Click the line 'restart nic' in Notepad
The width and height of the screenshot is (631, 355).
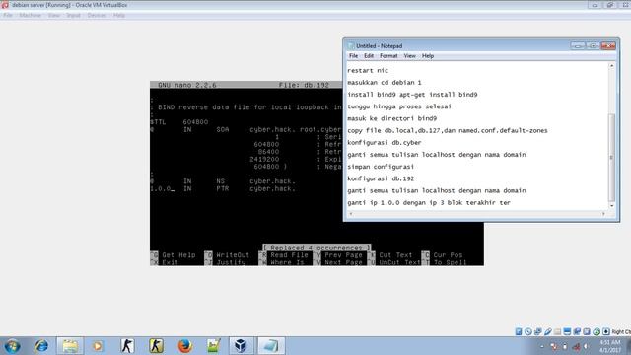pos(368,70)
